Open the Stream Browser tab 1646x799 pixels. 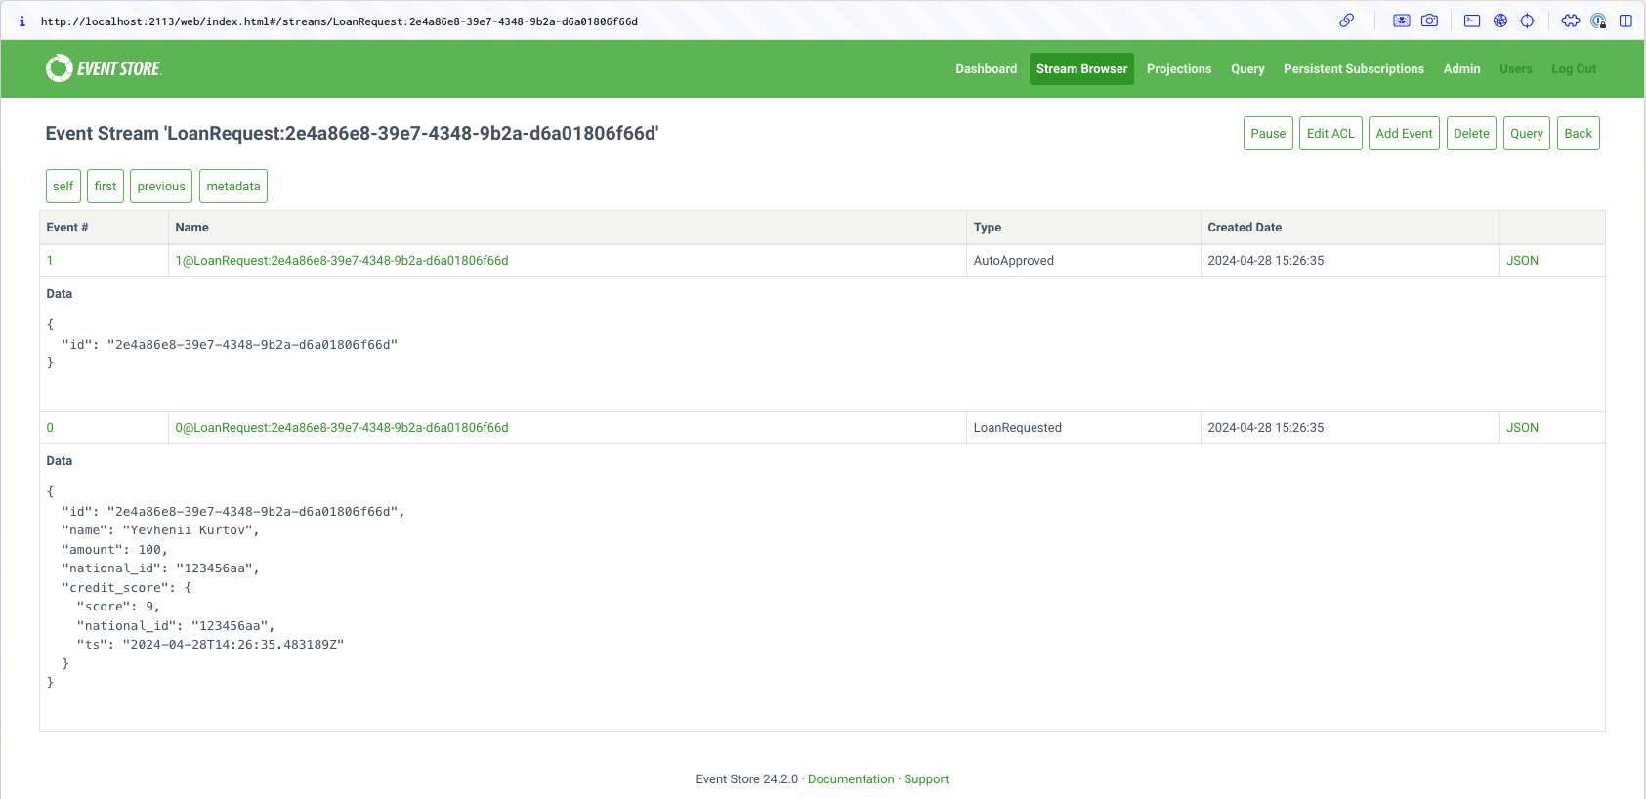click(x=1081, y=69)
